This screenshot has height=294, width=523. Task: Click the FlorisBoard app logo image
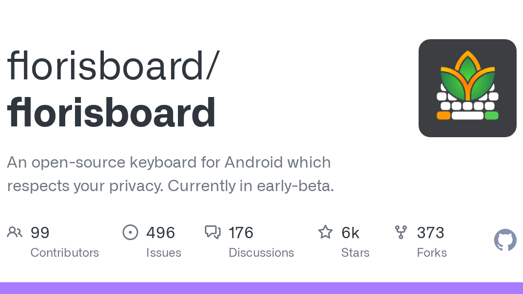point(467,88)
